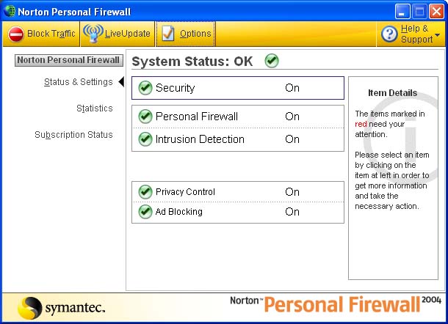The image size is (448, 324).
Task: Click the Options checklist icon
Action: [x=168, y=34]
